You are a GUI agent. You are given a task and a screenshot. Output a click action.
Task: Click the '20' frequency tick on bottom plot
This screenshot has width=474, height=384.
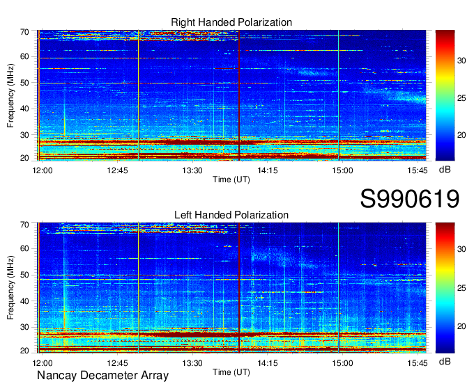pyautogui.click(x=24, y=351)
